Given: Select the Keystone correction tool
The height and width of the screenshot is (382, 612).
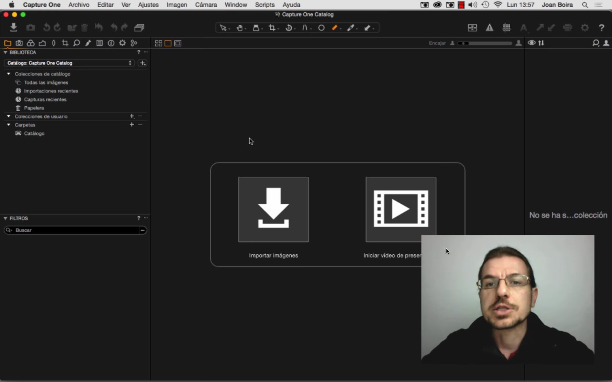Looking at the screenshot, I should [x=305, y=28].
